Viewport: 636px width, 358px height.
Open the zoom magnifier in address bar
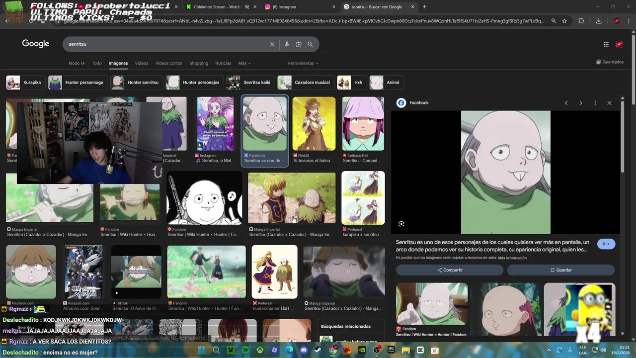(554, 21)
